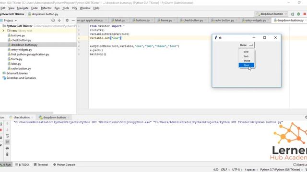The width and height of the screenshot is (307, 172).
Task: Switch to frame.py editor tab
Action: (166, 20)
